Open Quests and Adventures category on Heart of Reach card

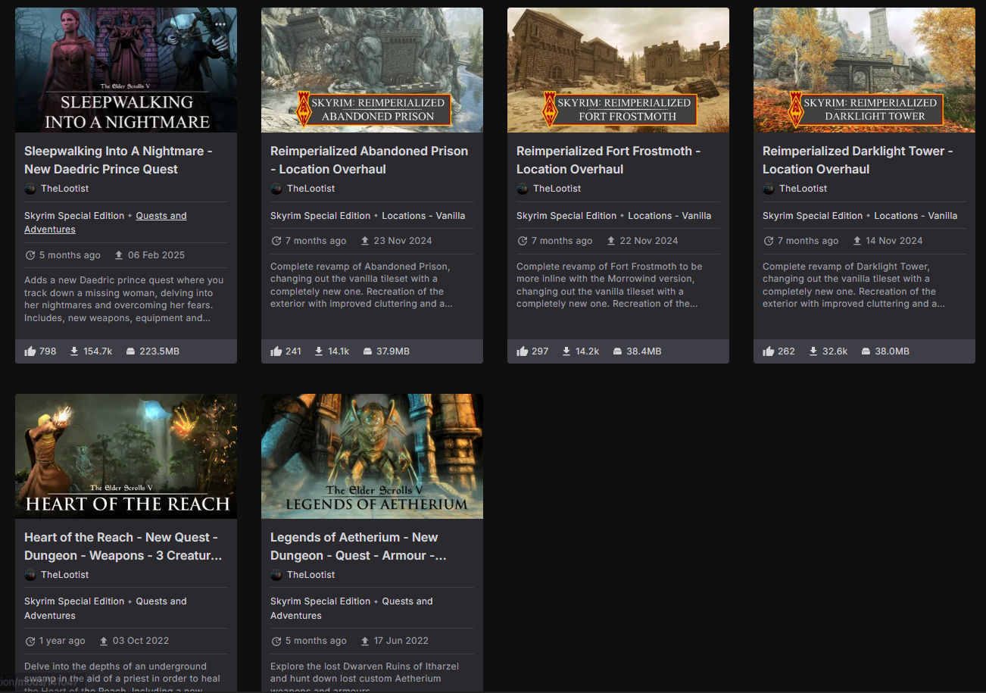(x=105, y=608)
